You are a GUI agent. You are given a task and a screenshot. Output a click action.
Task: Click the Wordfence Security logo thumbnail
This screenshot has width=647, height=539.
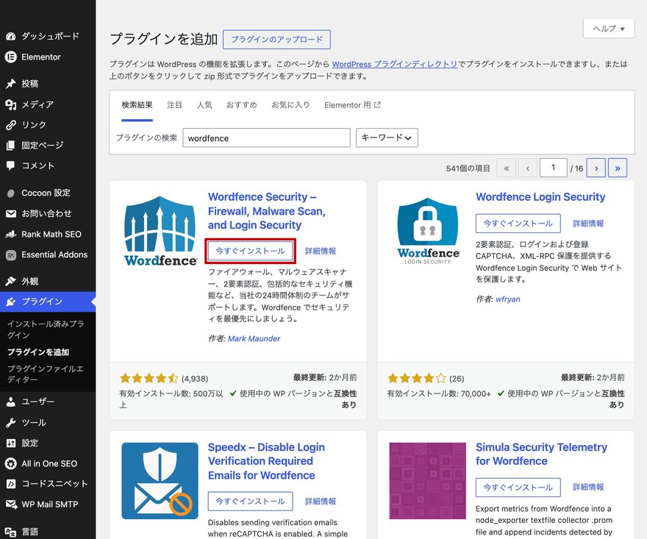[160, 230]
